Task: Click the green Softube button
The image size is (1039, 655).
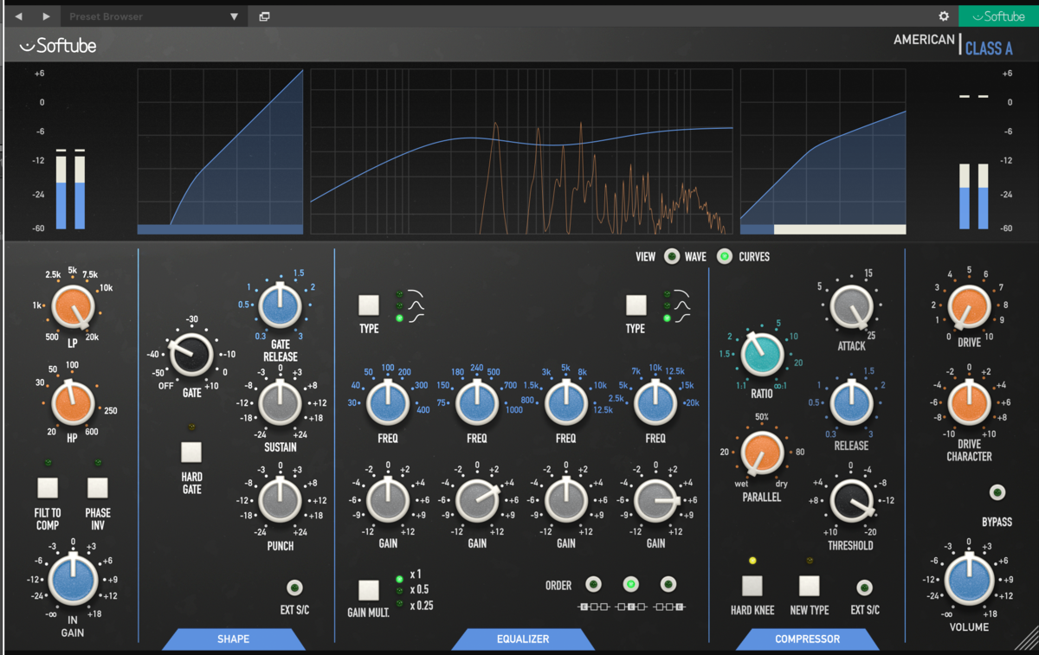Action: [998, 16]
